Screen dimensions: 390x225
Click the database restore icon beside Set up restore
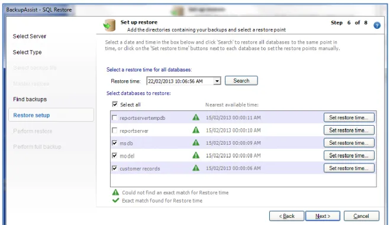(x=109, y=25)
